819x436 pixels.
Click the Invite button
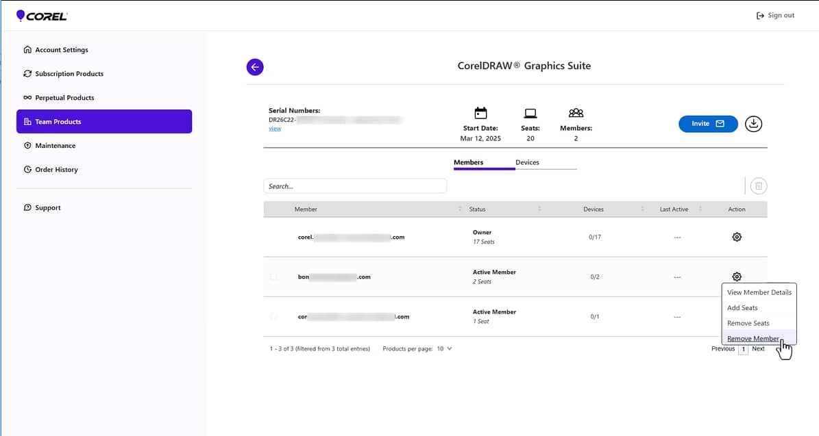pos(708,124)
